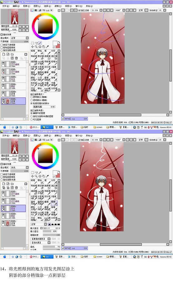Click the undo arrow in upper SAI toolbar

[63, 10]
